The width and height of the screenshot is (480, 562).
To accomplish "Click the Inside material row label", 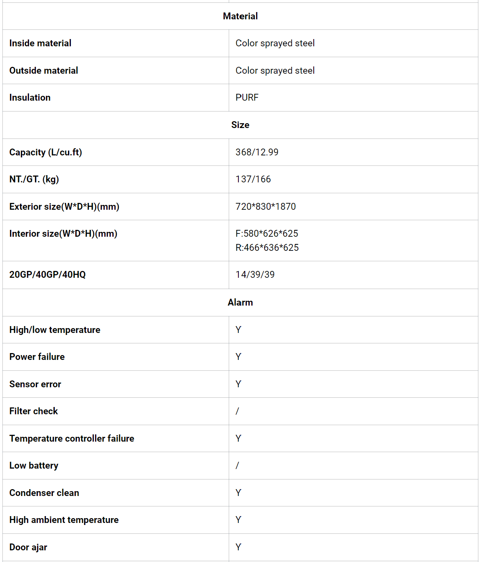I will pos(40,43).
